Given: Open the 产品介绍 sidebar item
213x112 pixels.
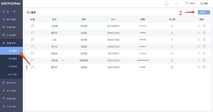Looking at the screenshot, I should pos(11,106).
